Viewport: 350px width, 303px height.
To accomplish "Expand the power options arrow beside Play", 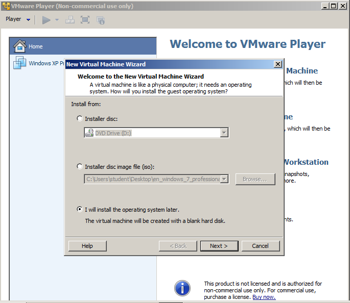I will pyautogui.click(x=57, y=20).
